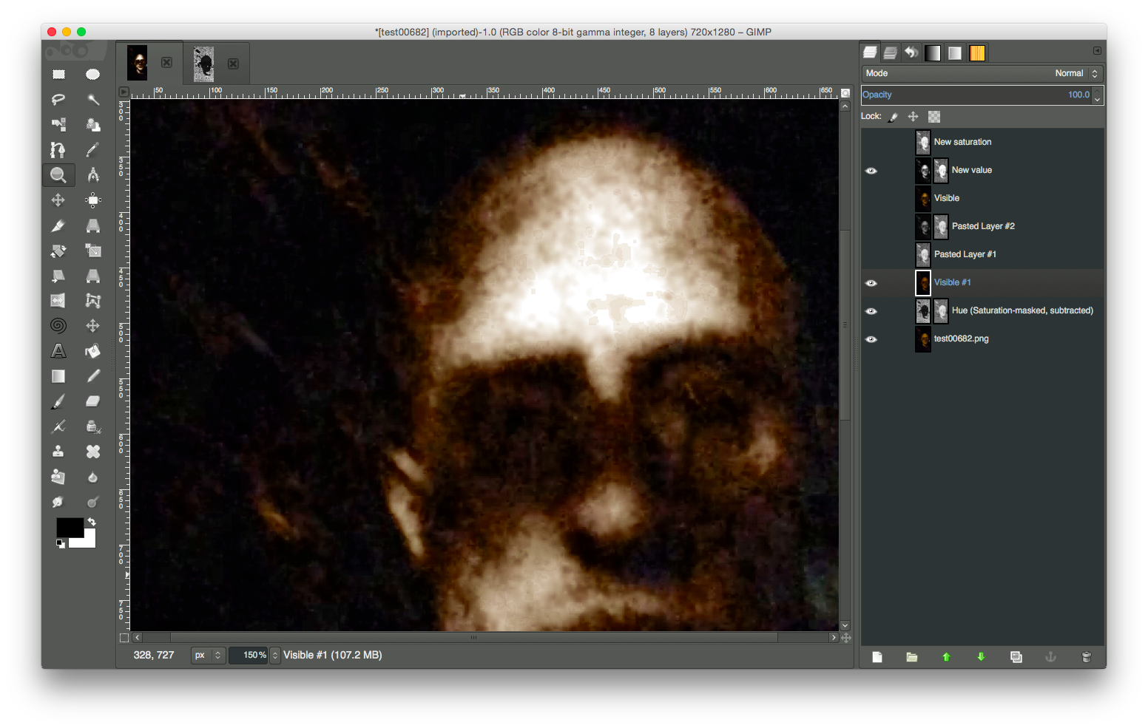Screen dimensions: 1148x728
Task: Toggle Lock pixels brush icon
Action: pyautogui.click(x=894, y=117)
